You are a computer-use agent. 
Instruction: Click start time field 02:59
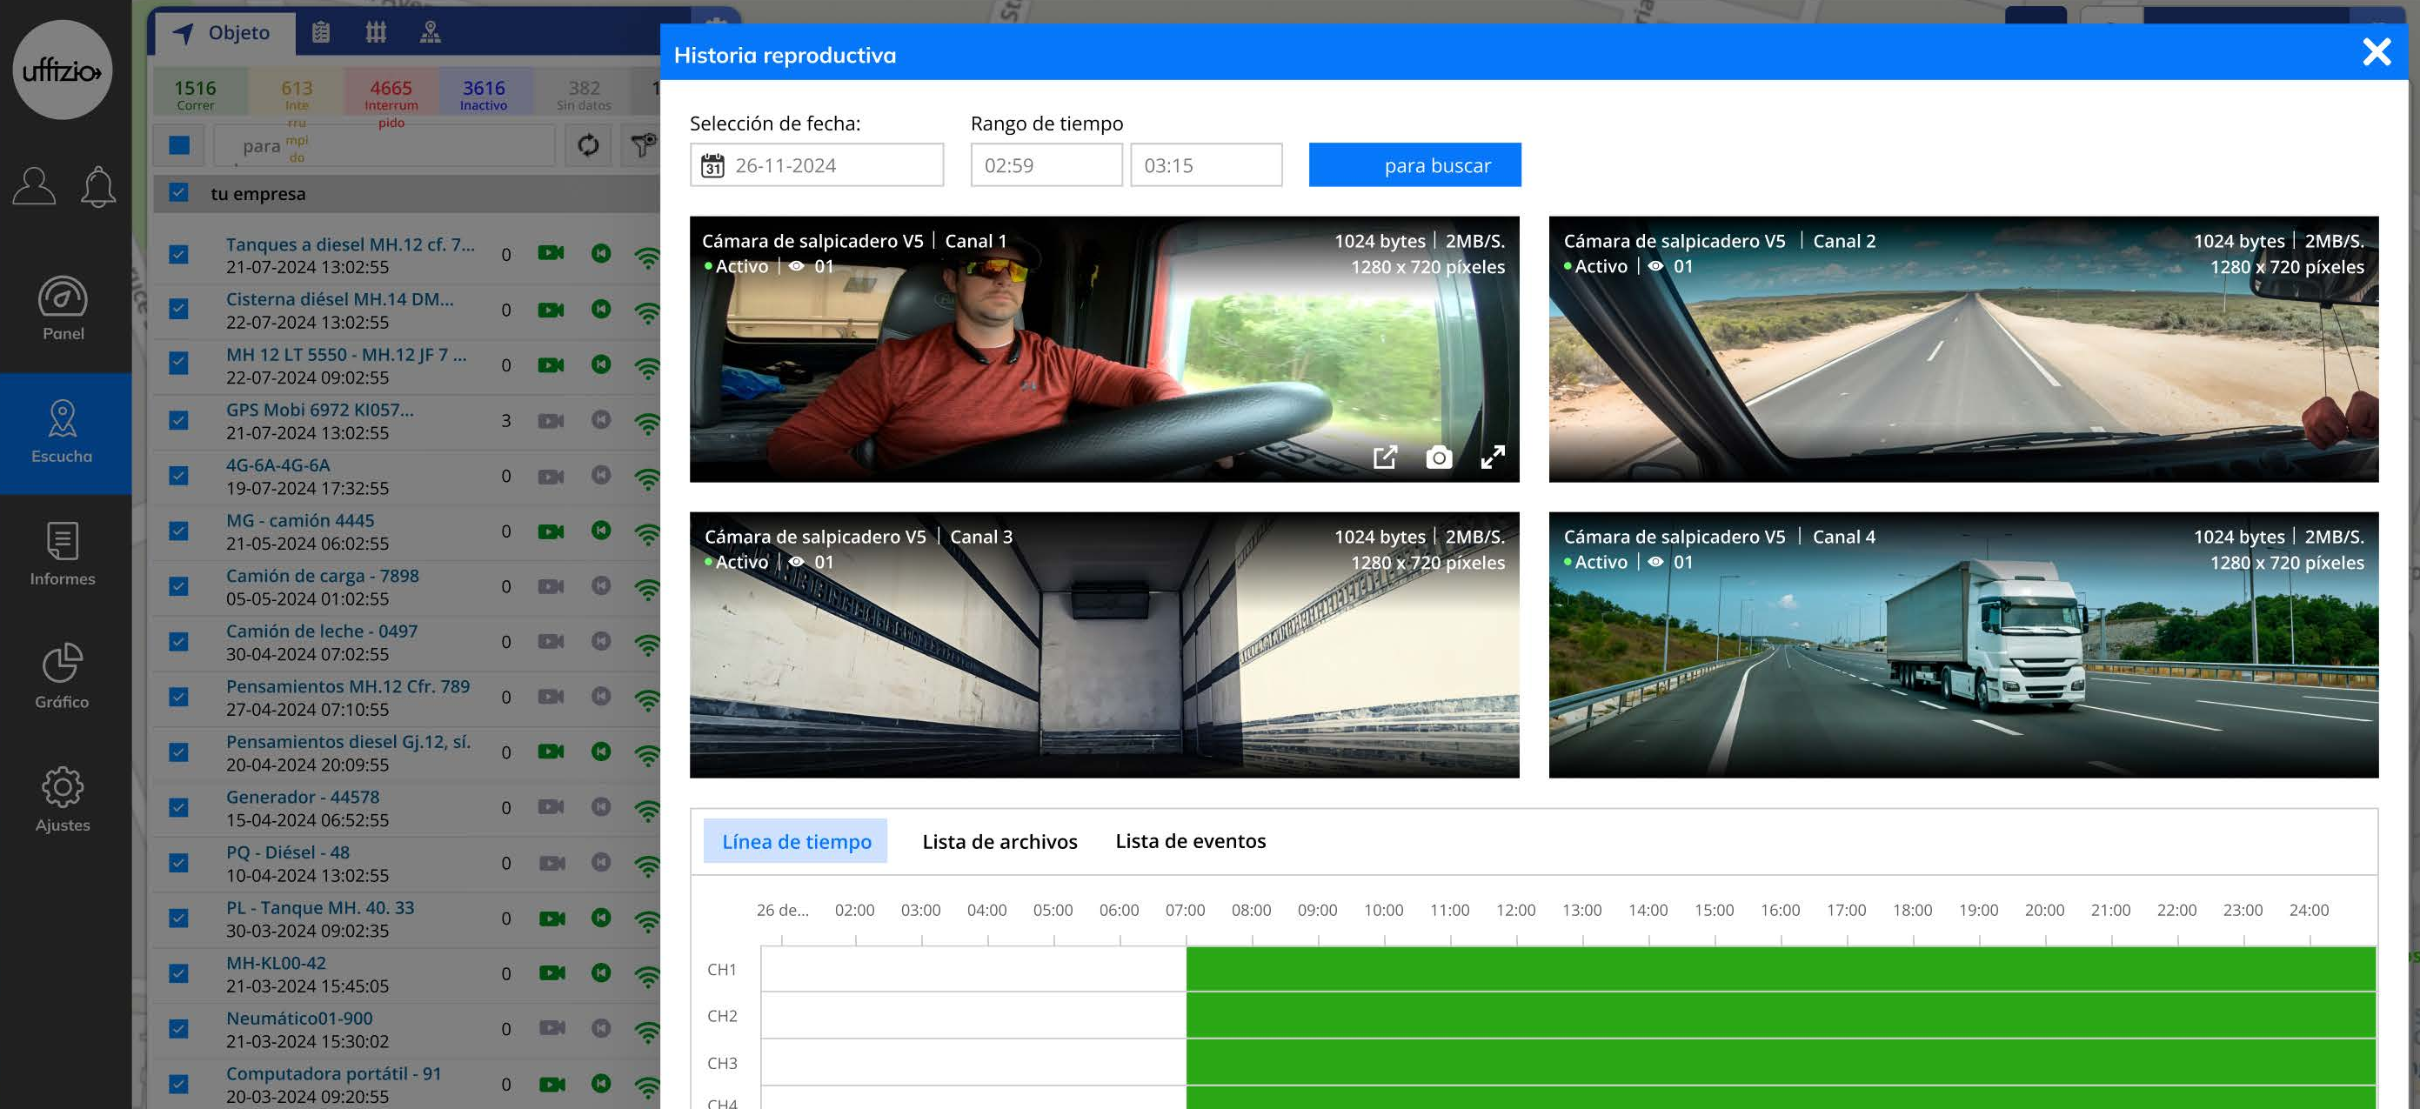pos(1046,165)
